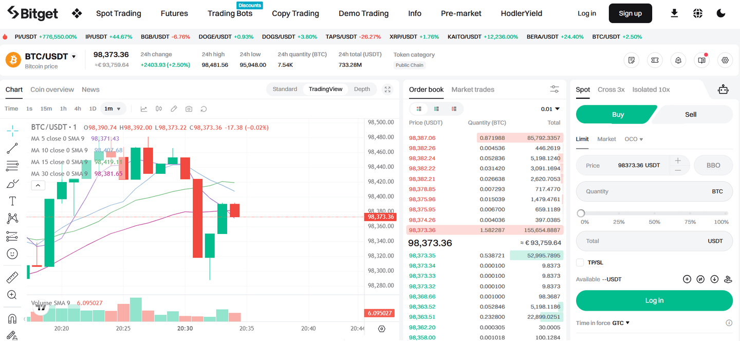Open the notifications bell icon
Viewport: 740px width, 341px height.
click(678, 60)
